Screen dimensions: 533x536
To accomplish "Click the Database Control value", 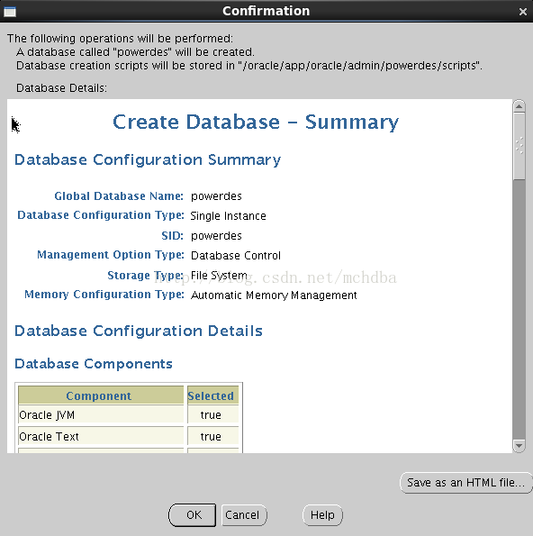I will (236, 256).
